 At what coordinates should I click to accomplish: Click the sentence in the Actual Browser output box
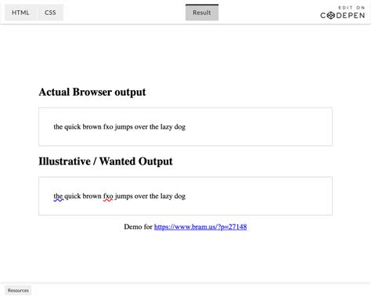pyautogui.click(x=120, y=127)
